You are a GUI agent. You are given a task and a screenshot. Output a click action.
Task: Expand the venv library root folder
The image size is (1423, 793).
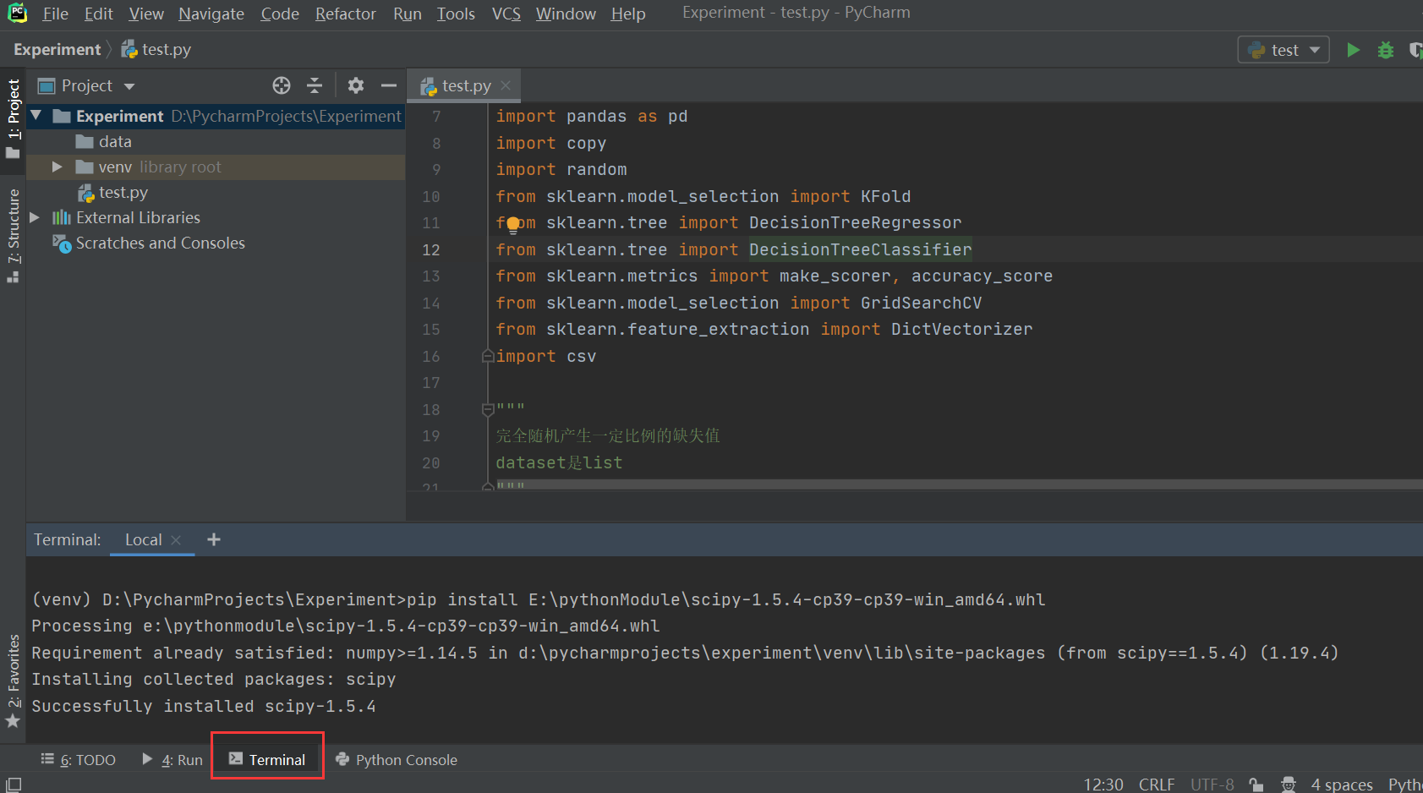coord(57,167)
